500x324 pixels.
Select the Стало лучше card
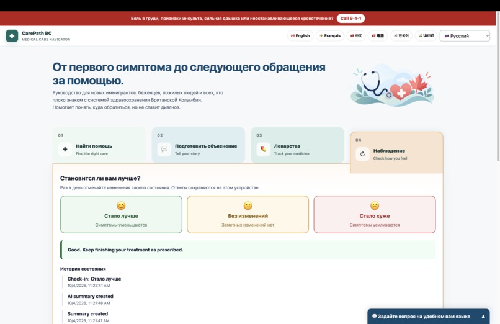(x=121, y=214)
